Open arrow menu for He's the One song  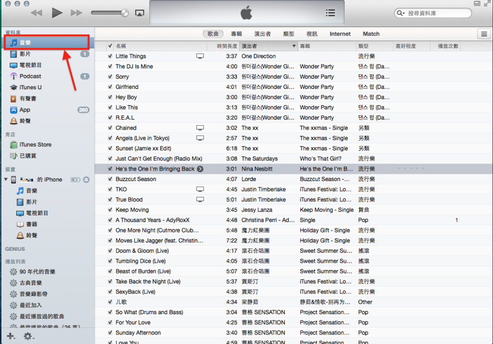pyautogui.click(x=200, y=169)
